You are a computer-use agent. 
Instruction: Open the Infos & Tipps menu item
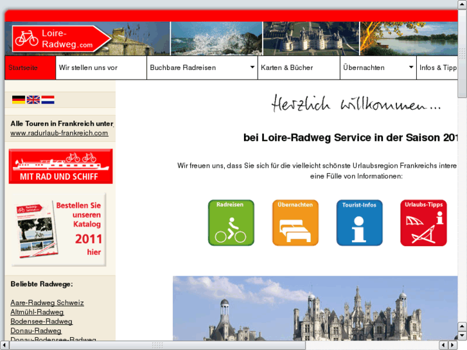click(x=437, y=67)
